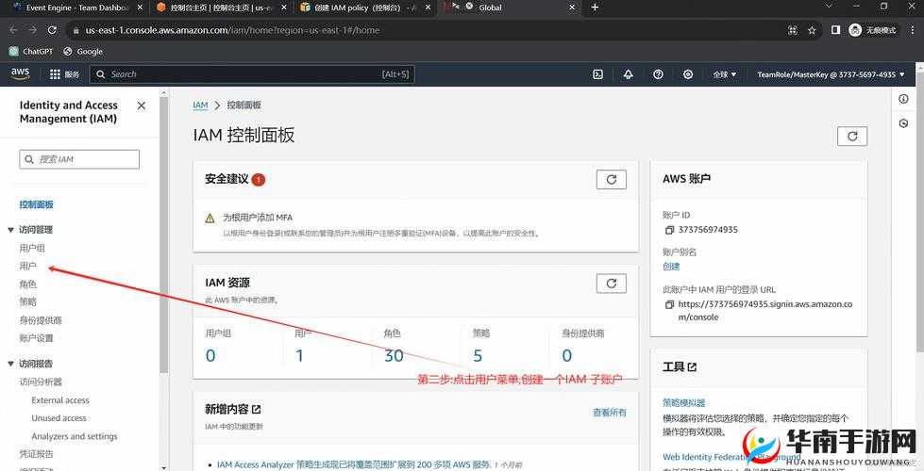Open Unused access in the sidebar
This screenshot has height=471, width=924.
[59, 418]
